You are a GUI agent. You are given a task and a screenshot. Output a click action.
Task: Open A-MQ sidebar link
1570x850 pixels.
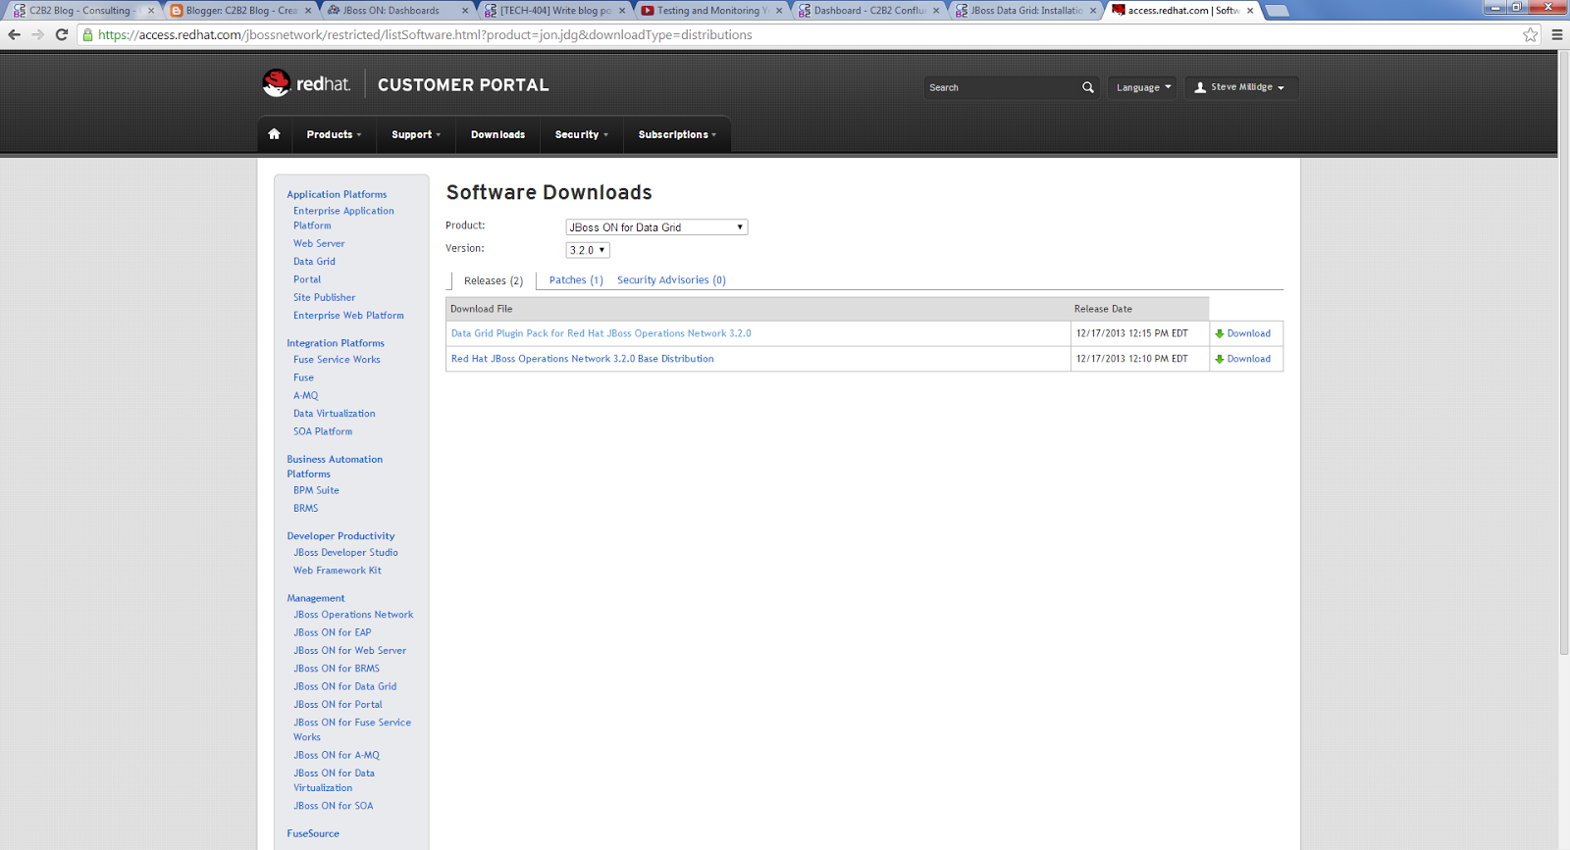(305, 396)
